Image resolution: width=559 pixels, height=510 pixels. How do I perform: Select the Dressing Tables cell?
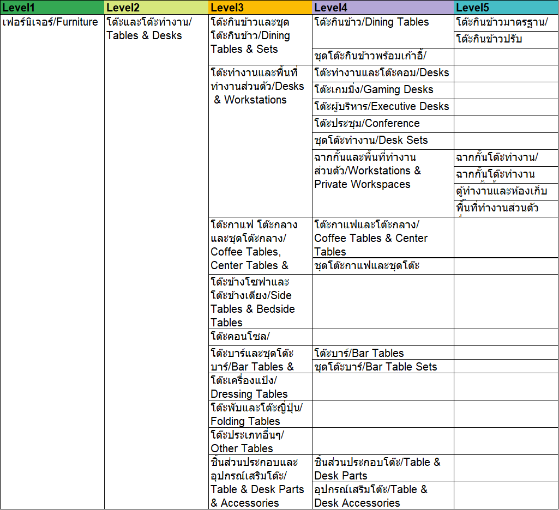[260, 386]
